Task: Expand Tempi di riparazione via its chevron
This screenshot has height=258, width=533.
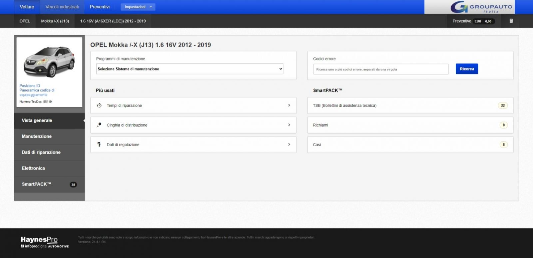Action: (289, 105)
